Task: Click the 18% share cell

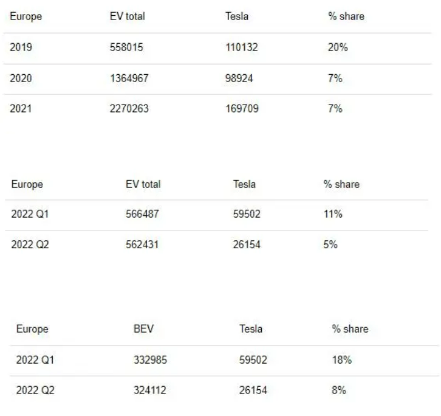Action: pos(342,359)
